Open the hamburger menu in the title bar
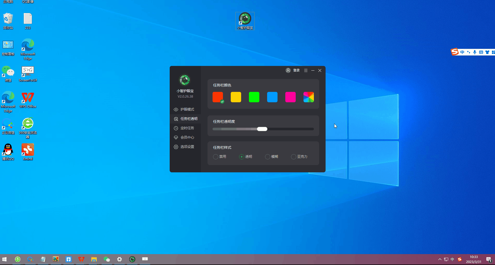This screenshot has height=265, width=495. (x=306, y=70)
